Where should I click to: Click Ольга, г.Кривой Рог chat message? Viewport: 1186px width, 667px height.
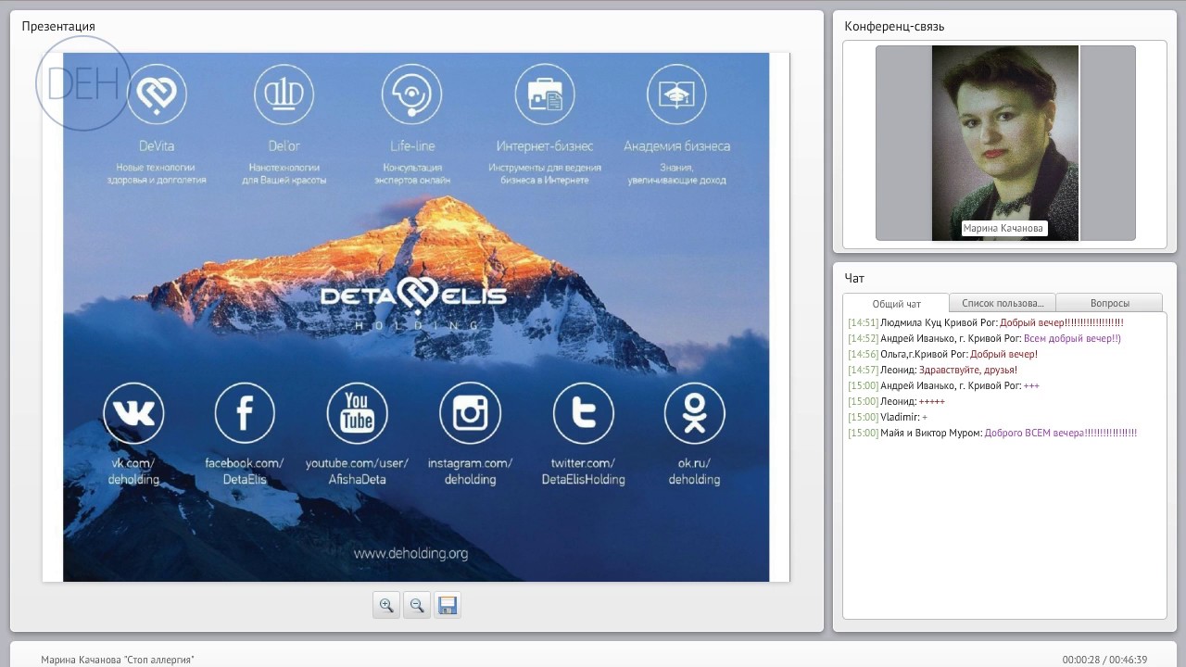click(x=942, y=354)
